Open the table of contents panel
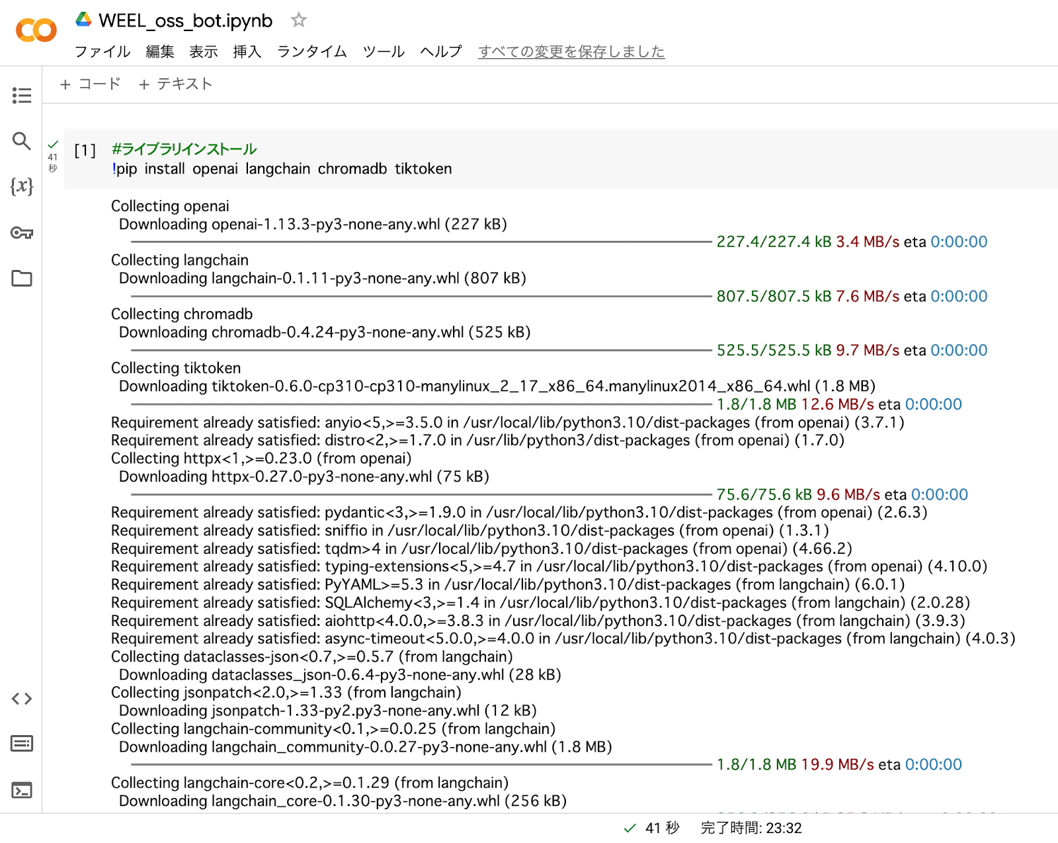 point(22,95)
